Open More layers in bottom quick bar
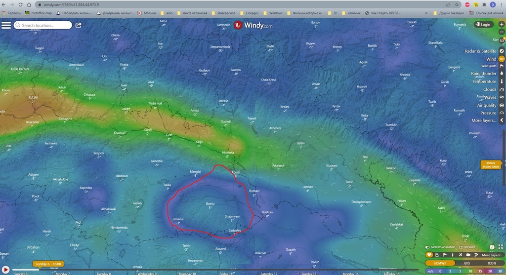506x275 pixels. coord(492,255)
